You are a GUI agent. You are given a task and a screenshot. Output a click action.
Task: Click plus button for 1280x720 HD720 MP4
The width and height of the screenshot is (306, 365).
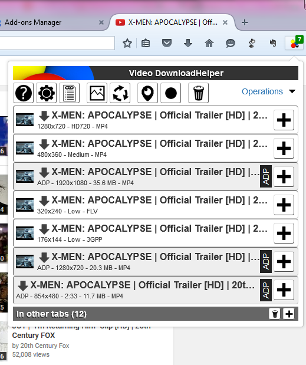coord(284,120)
